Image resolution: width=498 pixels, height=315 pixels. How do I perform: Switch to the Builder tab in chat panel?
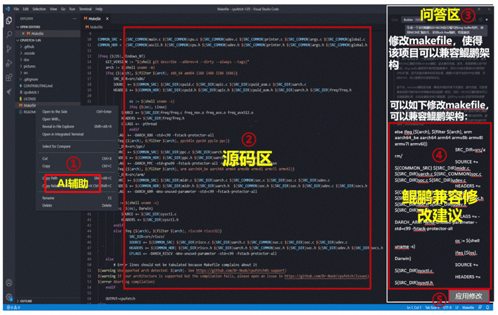[408, 20]
